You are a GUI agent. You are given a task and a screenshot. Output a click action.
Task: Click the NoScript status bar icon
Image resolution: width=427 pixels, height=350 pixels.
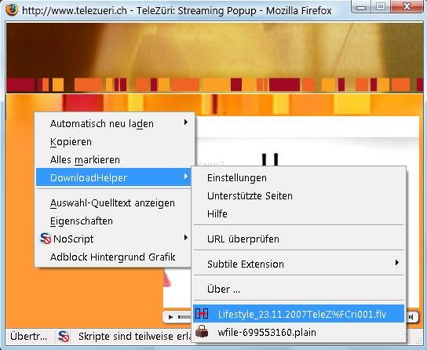[x=64, y=337]
